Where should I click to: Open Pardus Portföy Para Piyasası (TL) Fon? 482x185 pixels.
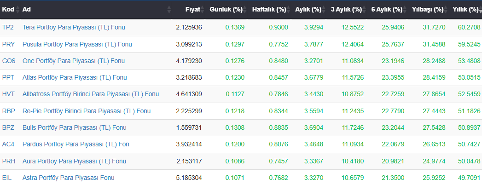[76, 144]
